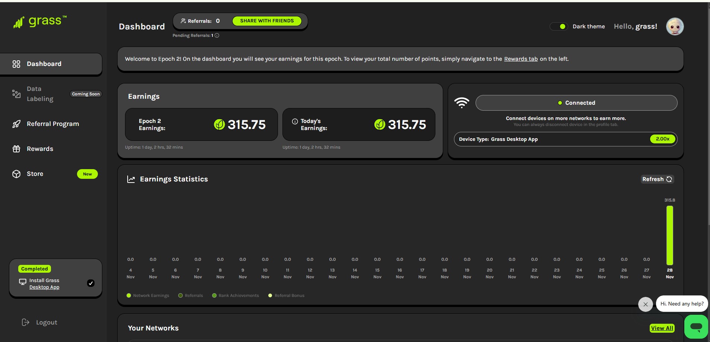
Task: Open View All networks link
Action: pyautogui.click(x=662, y=328)
